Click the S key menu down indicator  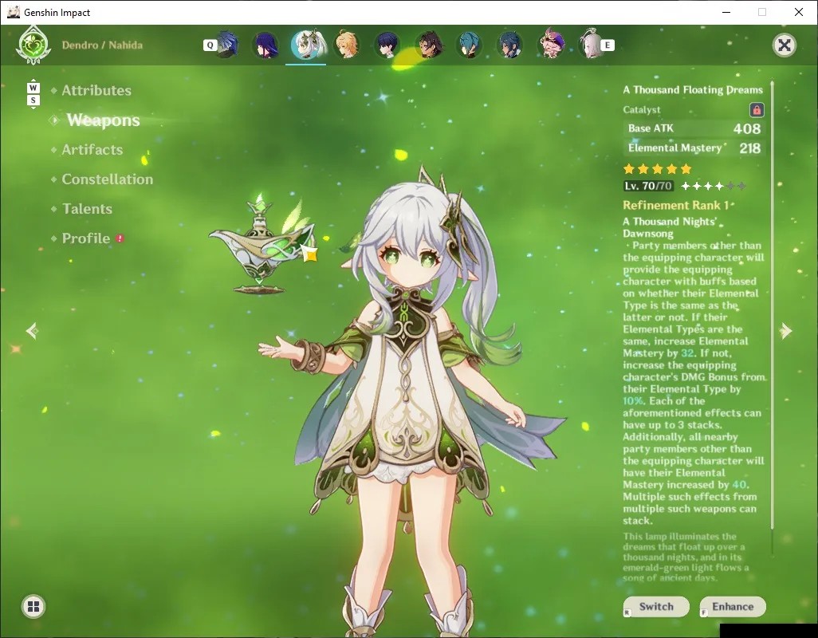tap(33, 100)
